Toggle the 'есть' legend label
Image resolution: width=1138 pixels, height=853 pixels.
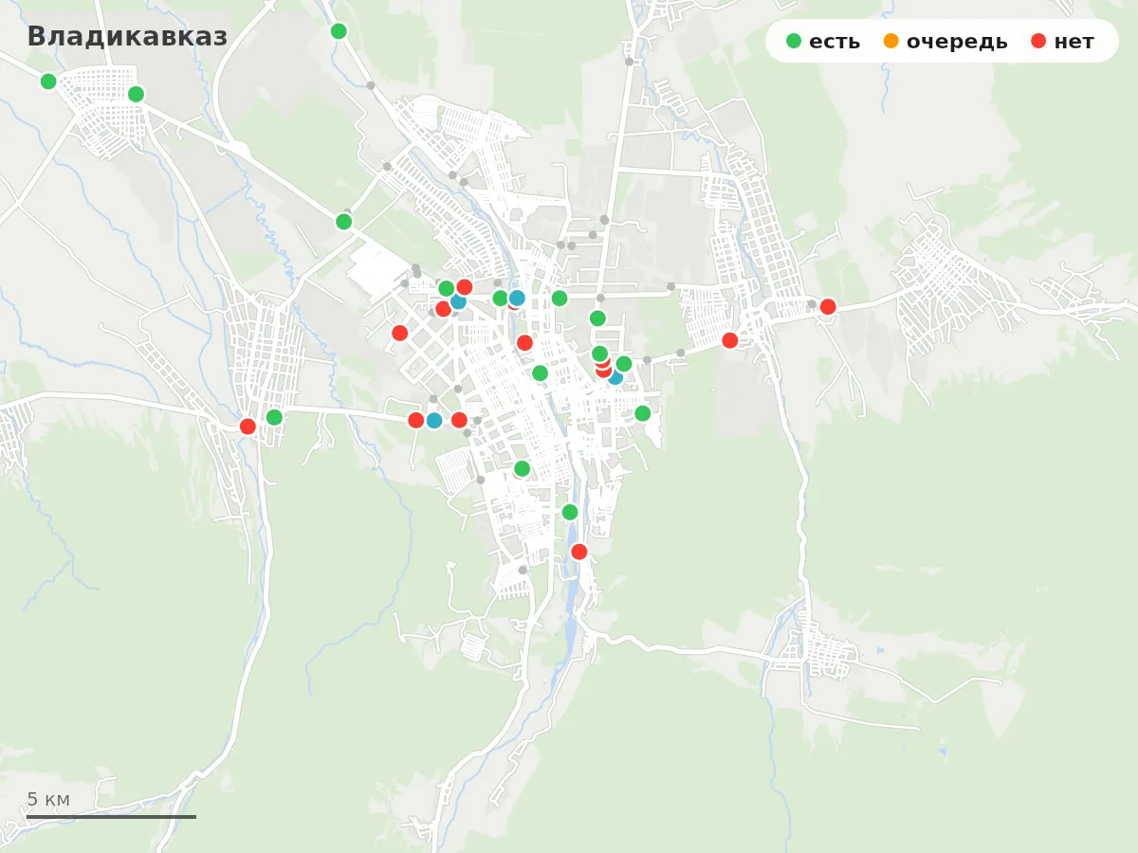coord(835,42)
